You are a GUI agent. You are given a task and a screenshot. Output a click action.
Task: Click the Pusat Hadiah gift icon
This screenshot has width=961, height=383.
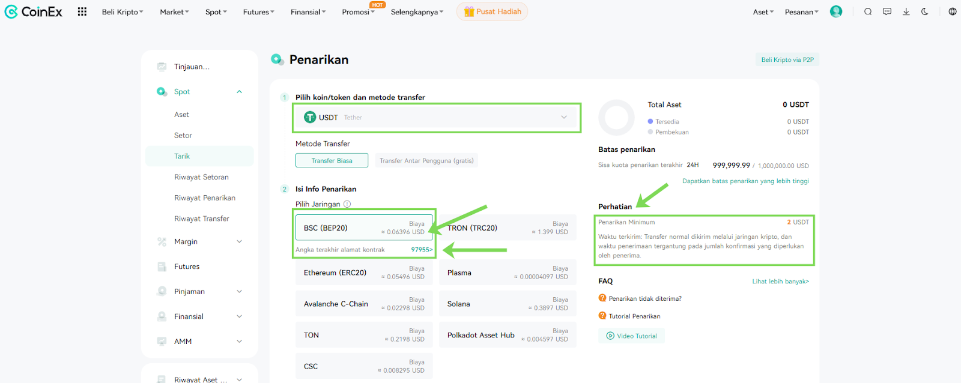(469, 11)
